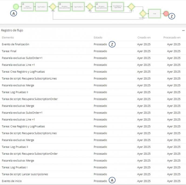
Task: Select the Tarea: Final log entry
Action: point(9,51)
